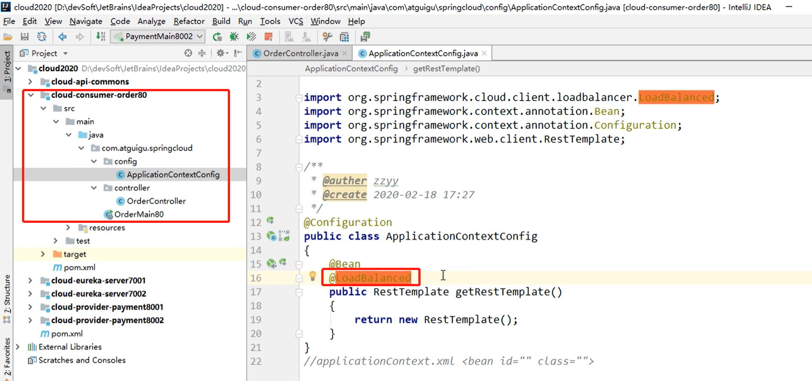The width and height of the screenshot is (812, 381).
Task: Click the Save All toolbar icon
Action: pyautogui.click(x=25, y=37)
